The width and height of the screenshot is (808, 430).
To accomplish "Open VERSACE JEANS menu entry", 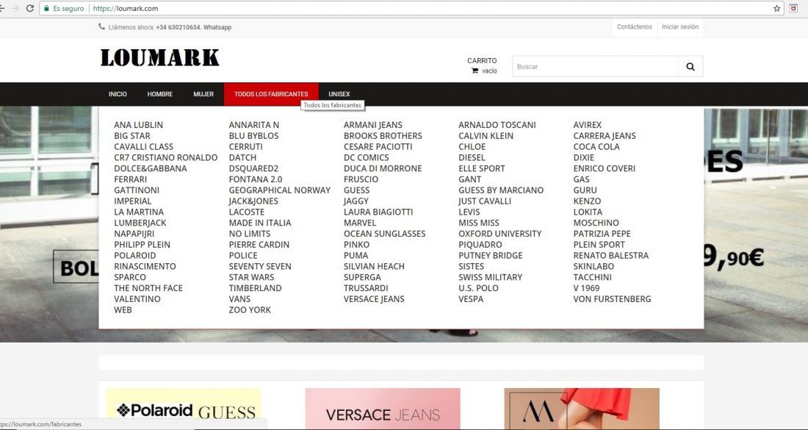I will pyautogui.click(x=374, y=298).
